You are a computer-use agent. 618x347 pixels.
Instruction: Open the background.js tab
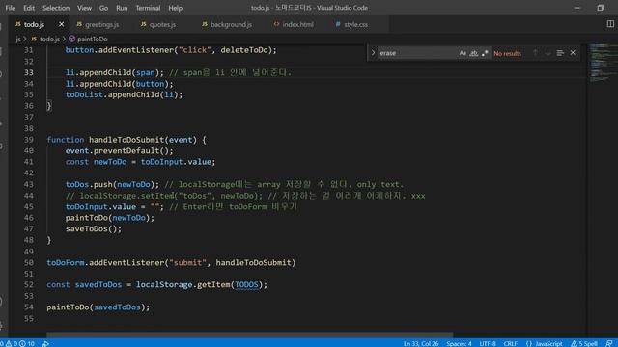coord(231,24)
